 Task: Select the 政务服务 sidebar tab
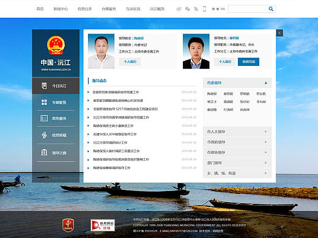coord(56,118)
